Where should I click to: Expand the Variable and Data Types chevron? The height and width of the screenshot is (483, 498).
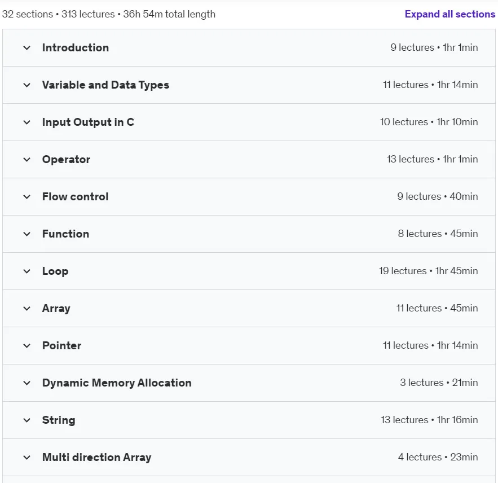[x=27, y=85]
